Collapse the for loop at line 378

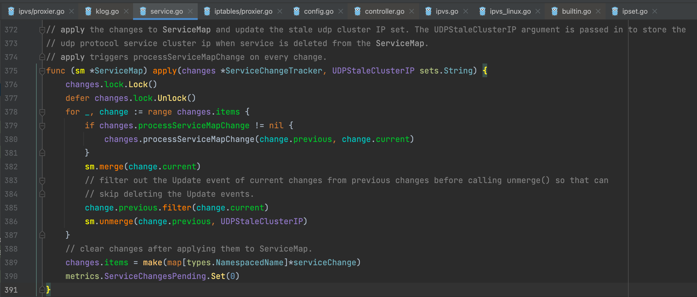42,112
